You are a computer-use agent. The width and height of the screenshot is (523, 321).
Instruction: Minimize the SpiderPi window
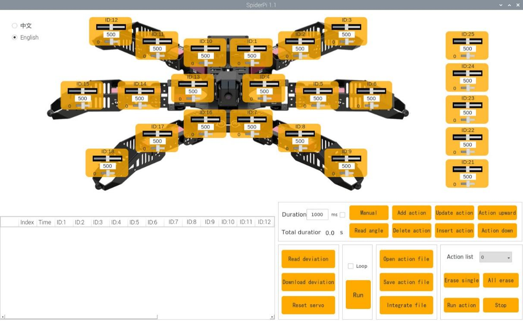tap(501, 5)
